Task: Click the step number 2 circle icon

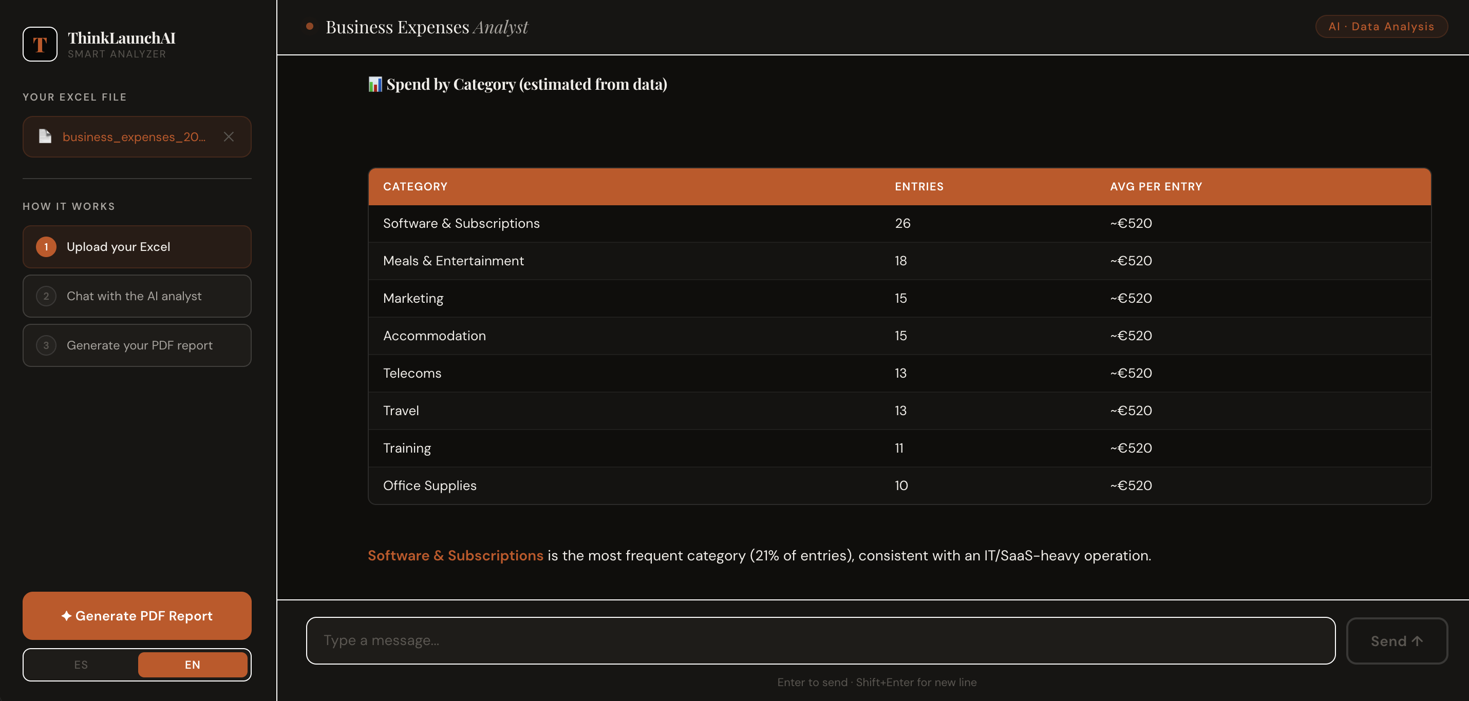Action: (x=46, y=296)
